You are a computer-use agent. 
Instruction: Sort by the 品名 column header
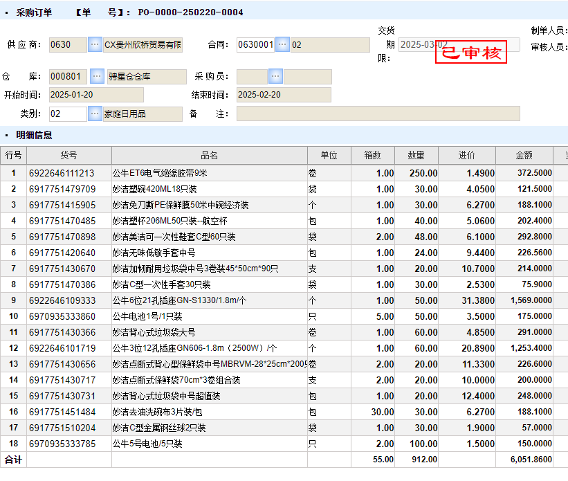(x=209, y=156)
